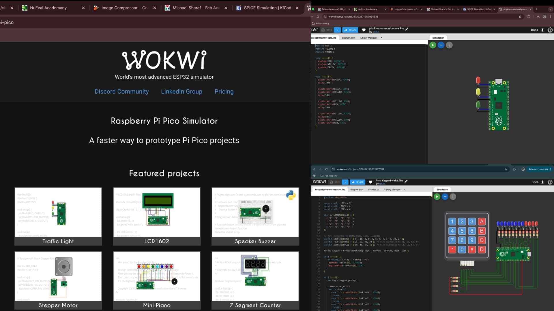The height and width of the screenshot is (311, 554).
Task: Open file tabs dropdown arrow in Keypad editor
Action: click(405, 189)
